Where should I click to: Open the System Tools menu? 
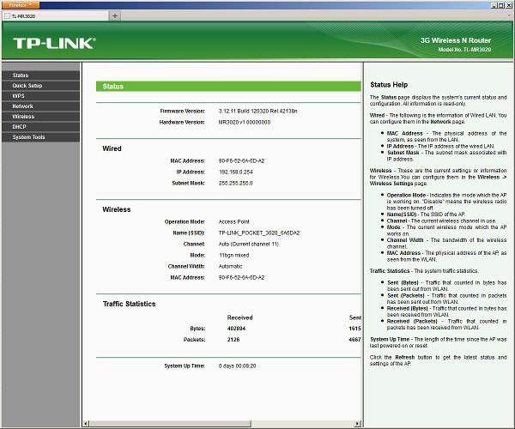[x=29, y=137]
